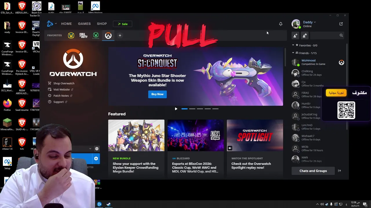Viewport: 371px width, 208px height.
Task: Select Overwatch tab in favorites bar
Action: click(108, 35)
